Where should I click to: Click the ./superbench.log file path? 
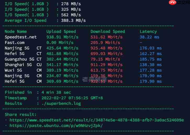[x=59, y=104]
